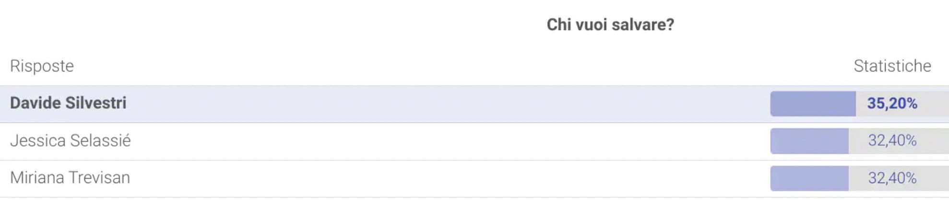Viewport: 949px width, 207px height.
Task: Click Miriana Trevisan's 32,40% percentage value
Action: coord(892,178)
